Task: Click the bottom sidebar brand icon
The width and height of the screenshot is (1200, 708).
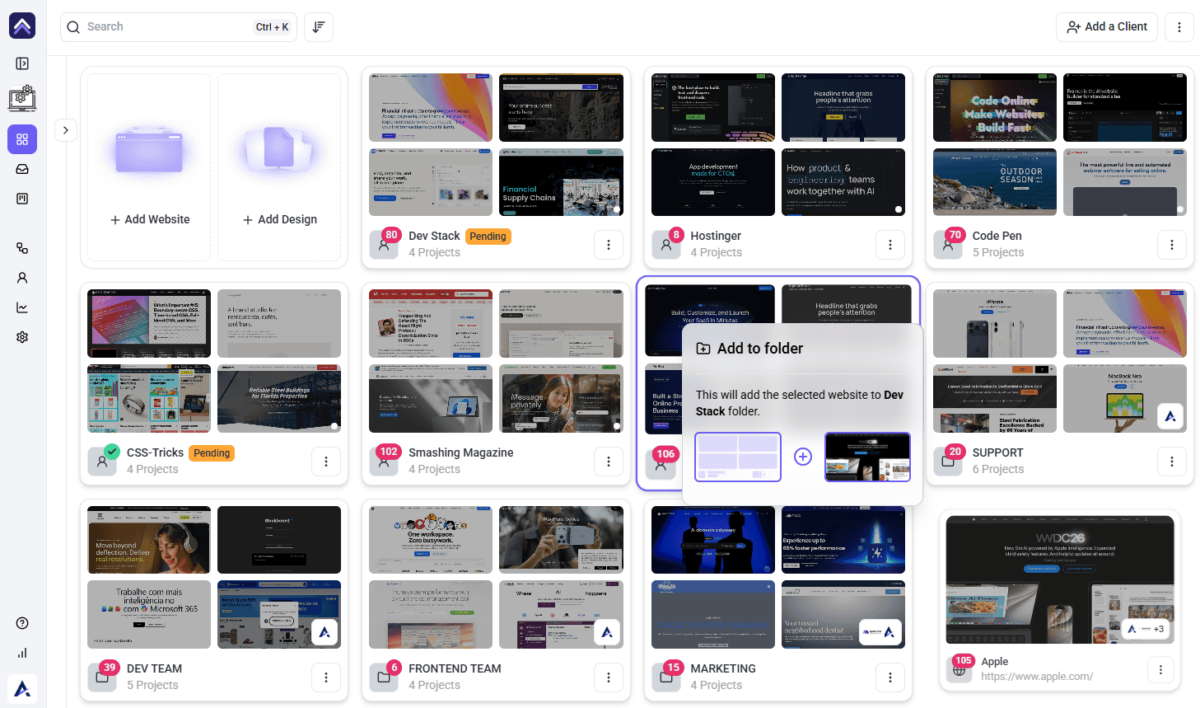Action: pos(22,689)
